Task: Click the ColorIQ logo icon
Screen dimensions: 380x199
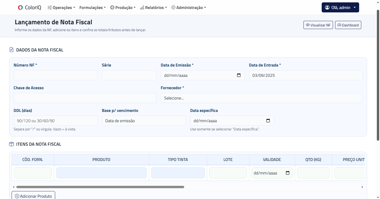Action: click(x=20, y=8)
